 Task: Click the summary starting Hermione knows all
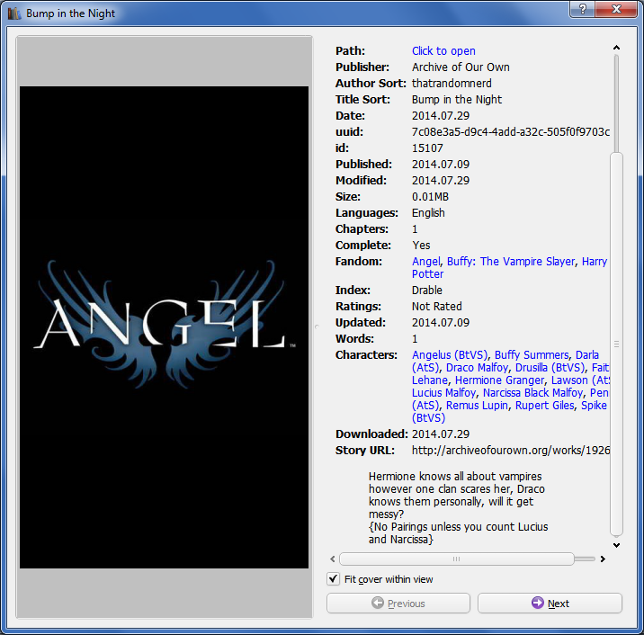pos(458,507)
